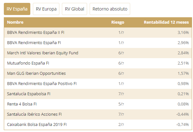Click the 3,16% return value
Image resolution: width=193 pixels, height=132 pixels.
coord(183,33)
